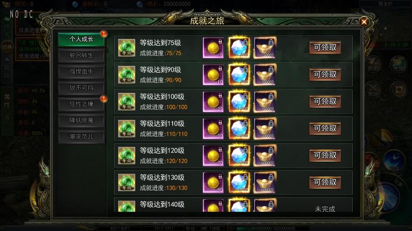Click the gold coin reward in level 140 row
The image size is (412, 231).
[213, 205]
